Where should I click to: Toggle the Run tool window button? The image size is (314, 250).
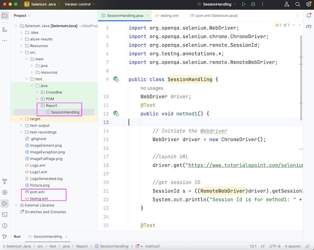pos(5,203)
